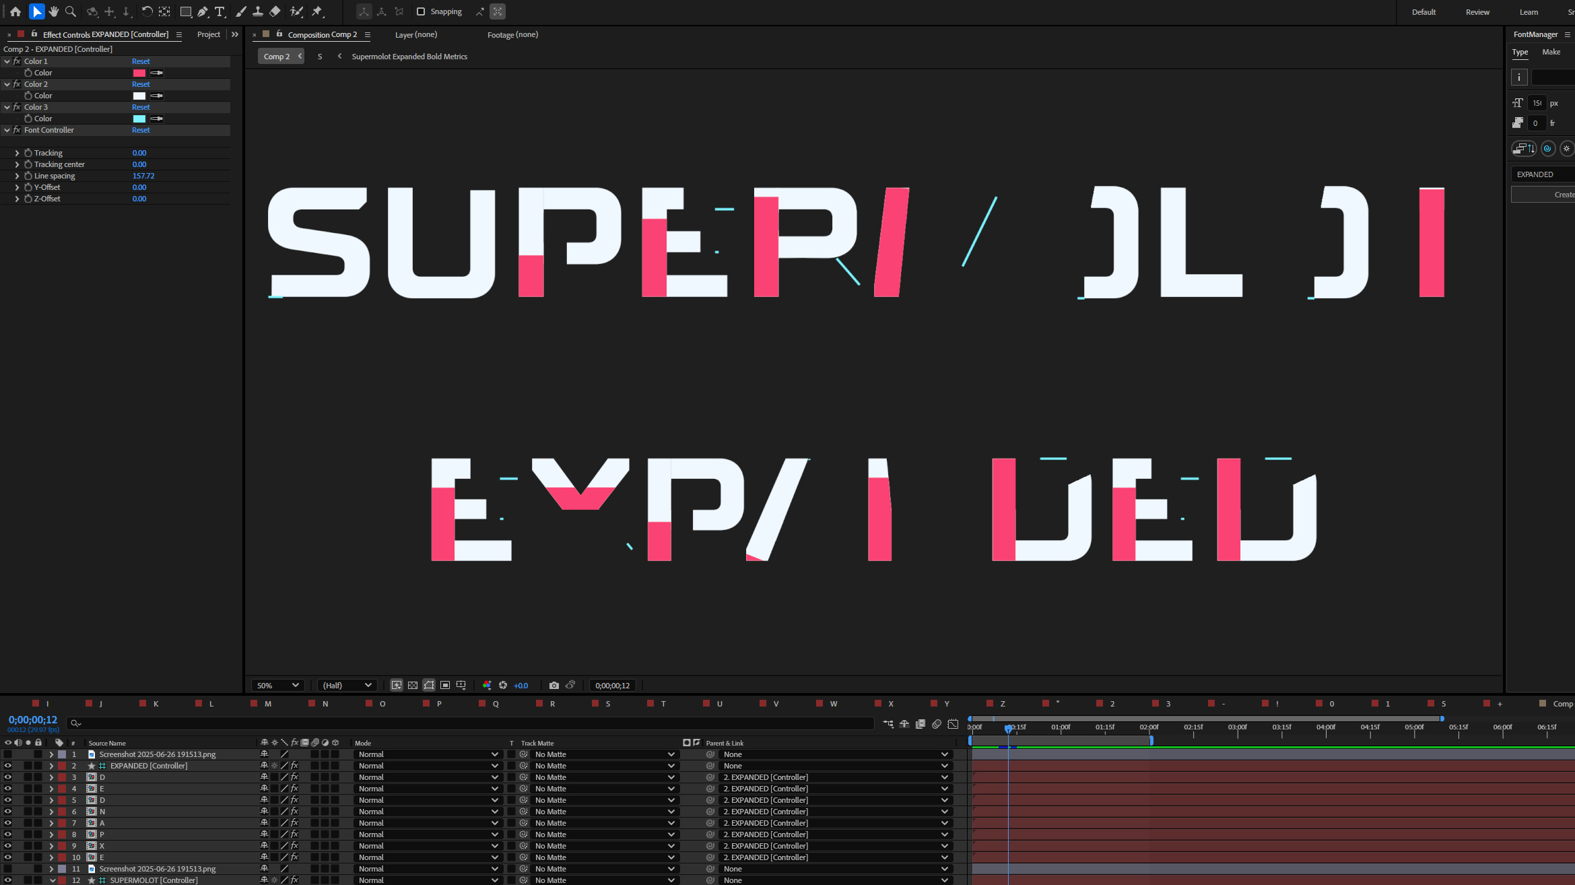The height and width of the screenshot is (885, 1575).
Task: Select the Puppet Pin tool
Action: (317, 11)
